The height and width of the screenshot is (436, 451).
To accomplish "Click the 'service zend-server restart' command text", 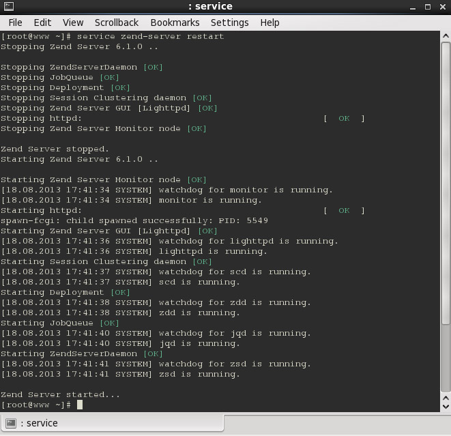I will [150, 37].
